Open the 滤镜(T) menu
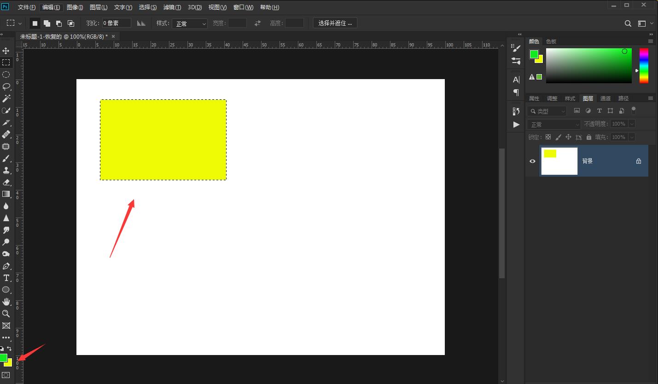Screen dimensions: 658x384 point(172,7)
